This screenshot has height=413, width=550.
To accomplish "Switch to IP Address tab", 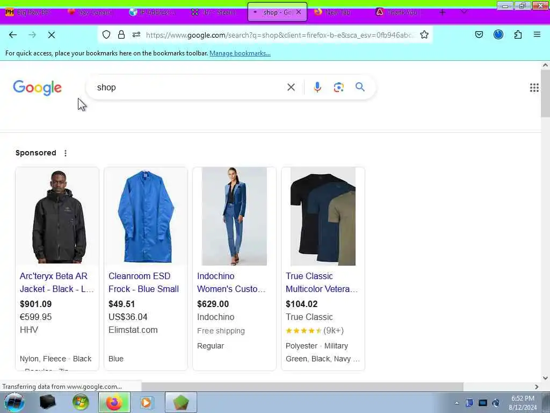I will pos(153,12).
